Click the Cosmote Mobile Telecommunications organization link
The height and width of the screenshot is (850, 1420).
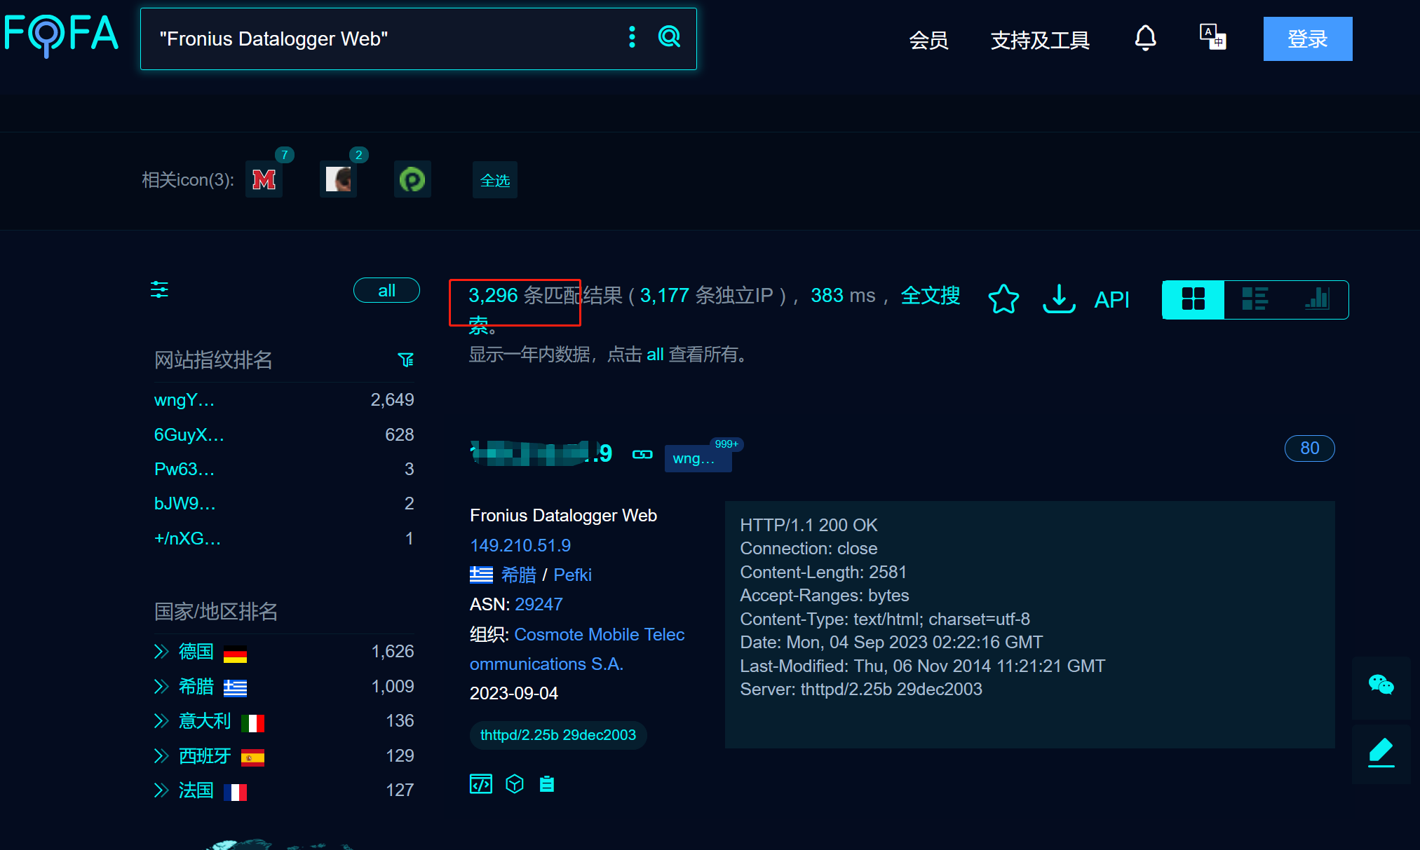577,649
